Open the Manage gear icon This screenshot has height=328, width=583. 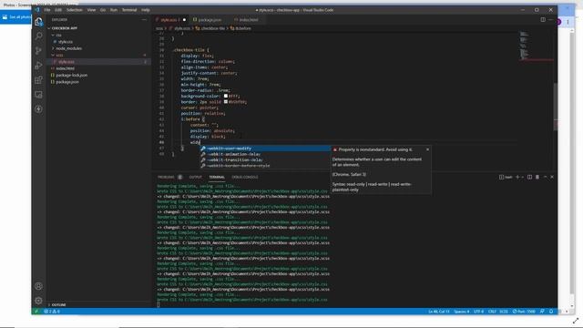(38, 301)
